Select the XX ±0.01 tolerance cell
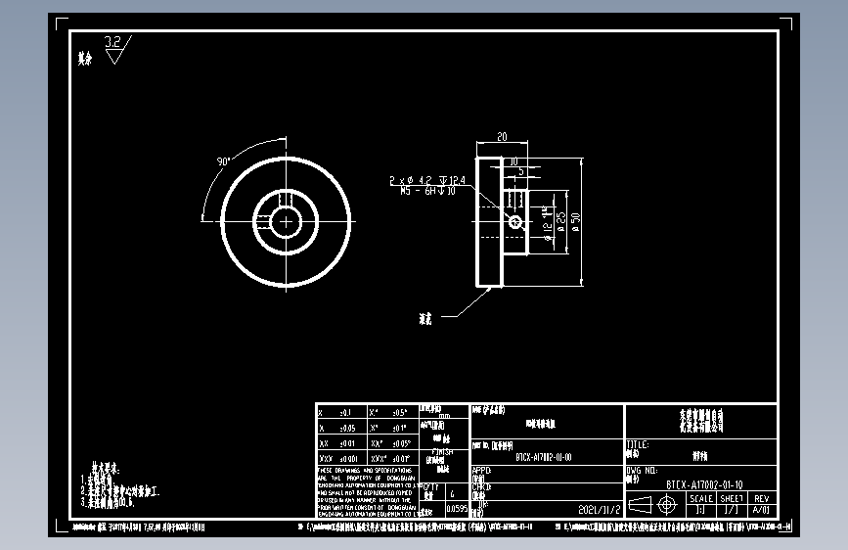 341,443
